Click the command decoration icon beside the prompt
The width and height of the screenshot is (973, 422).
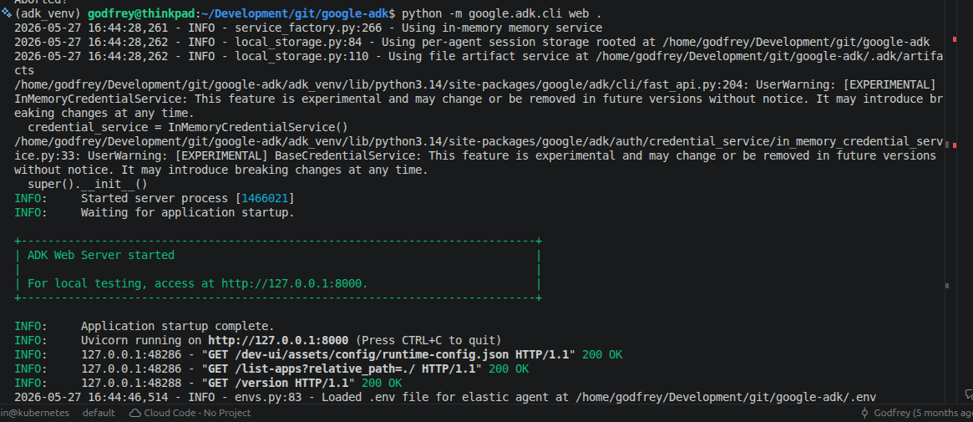coord(6,13)
